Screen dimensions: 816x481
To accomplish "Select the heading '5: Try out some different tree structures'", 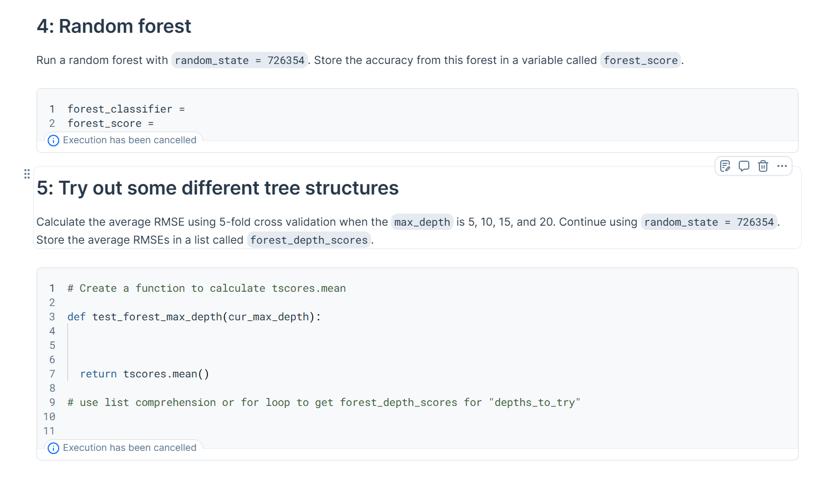I will 217,188.
